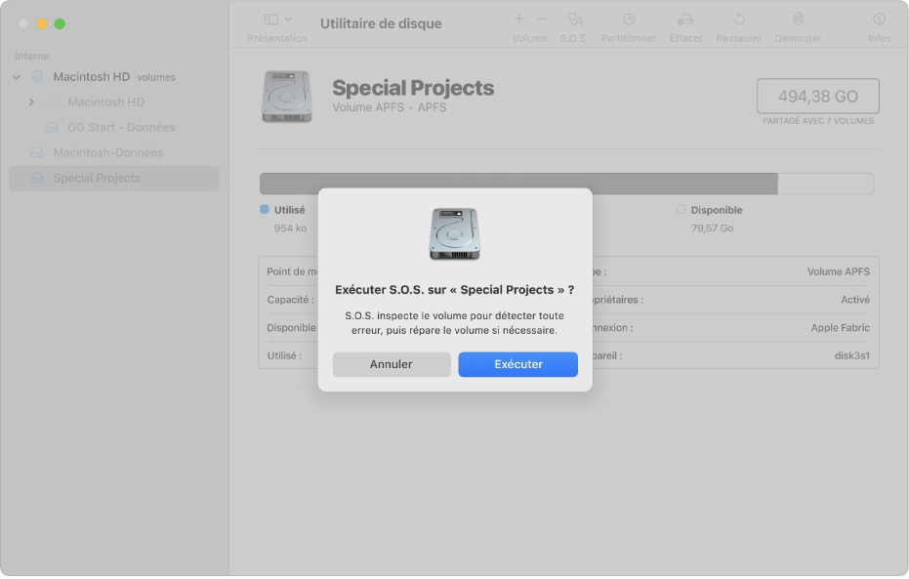Click the Special Projects sidebar drive icon

click(x=37, y=179)
